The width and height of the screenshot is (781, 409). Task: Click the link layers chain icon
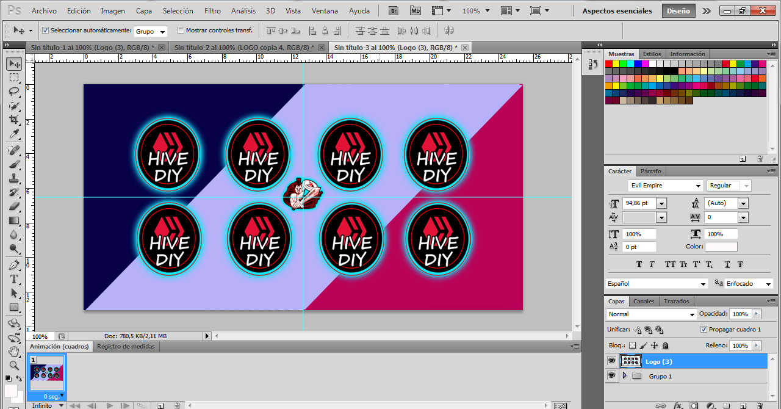[660, 405]
